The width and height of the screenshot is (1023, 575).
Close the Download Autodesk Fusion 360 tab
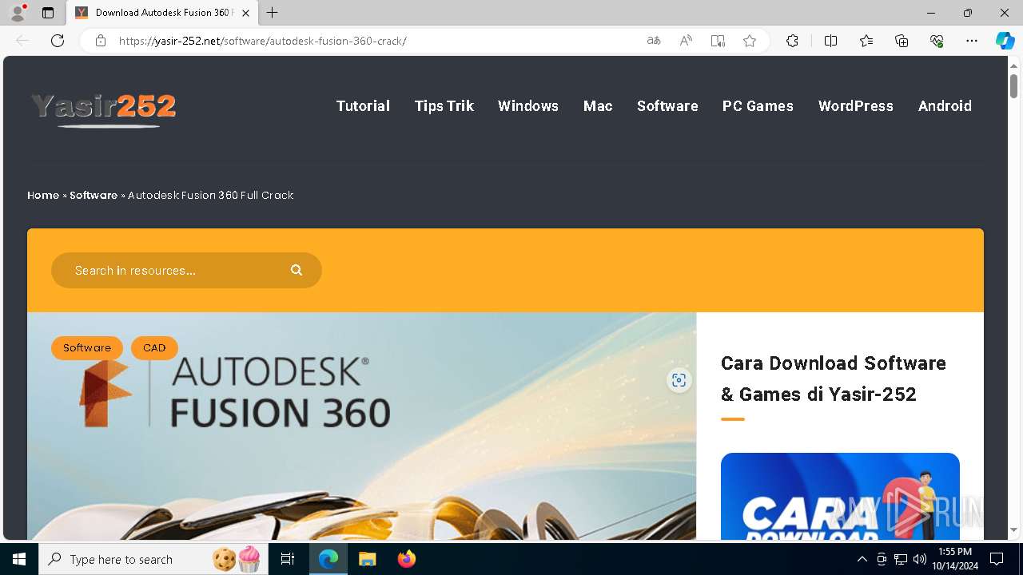pos(245,13)
